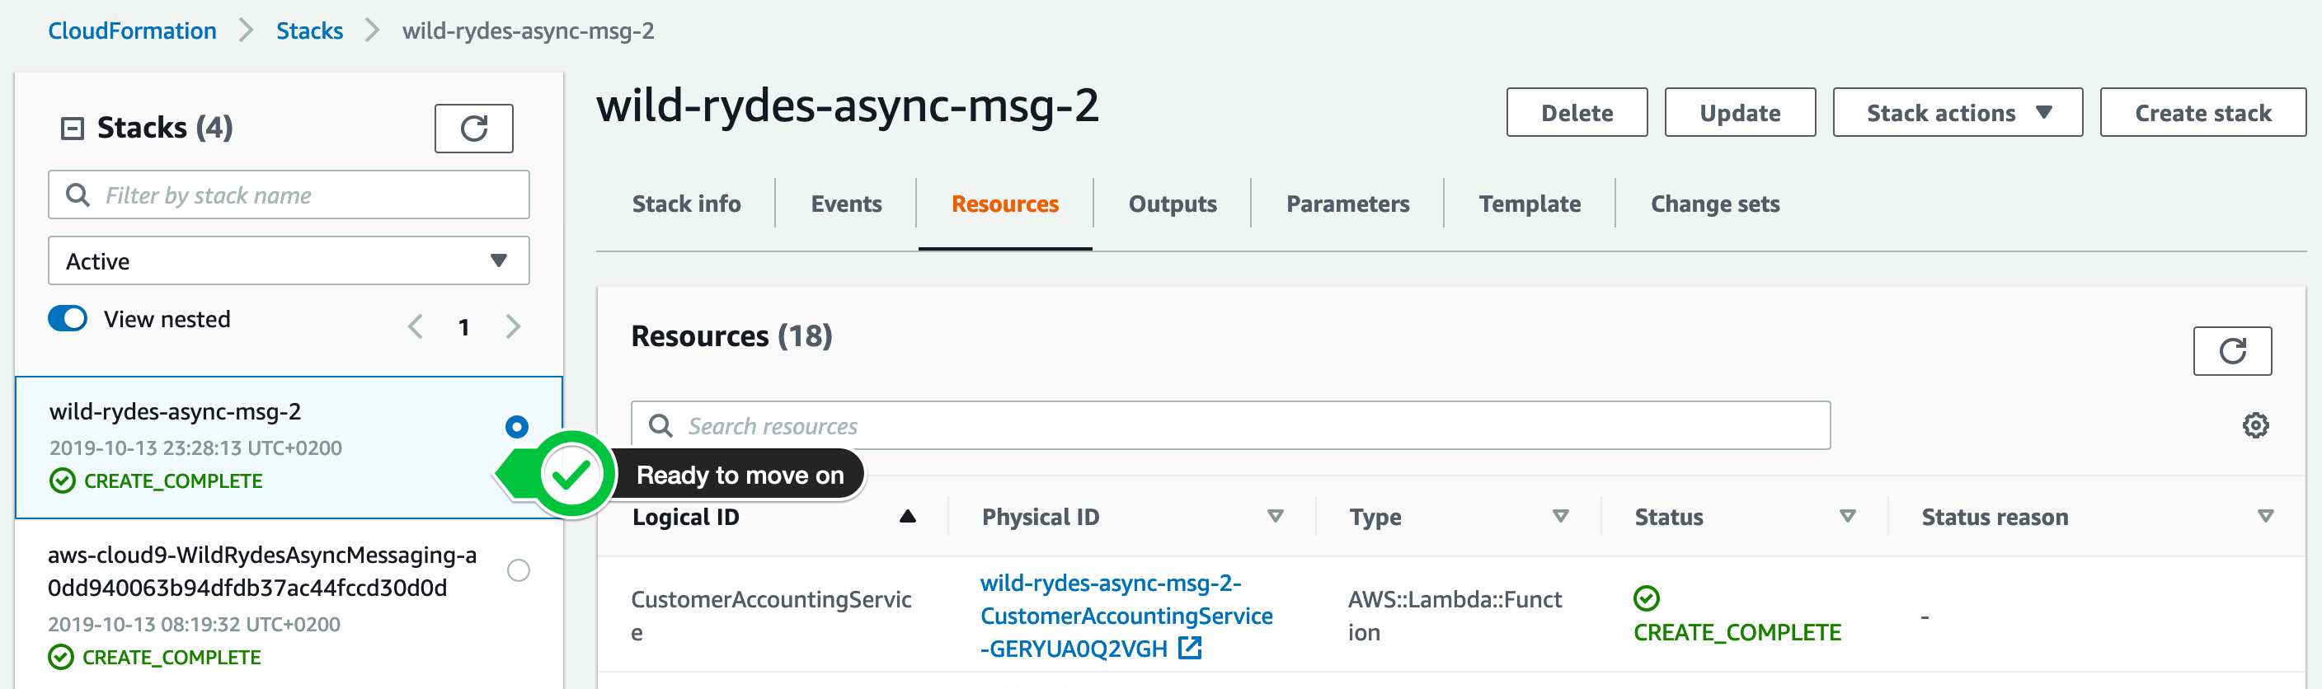Image resolution: width=2322 pixels, height=689 pixels.
Task: Sort by Physical ID column
Action: click(x=1275, y=516)
